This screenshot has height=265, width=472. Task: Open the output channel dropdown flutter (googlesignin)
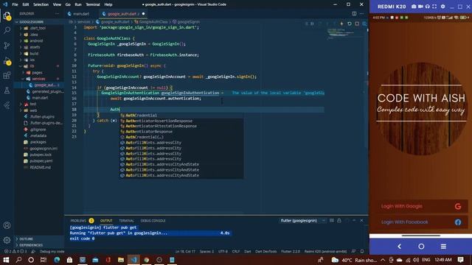point(302,221)
